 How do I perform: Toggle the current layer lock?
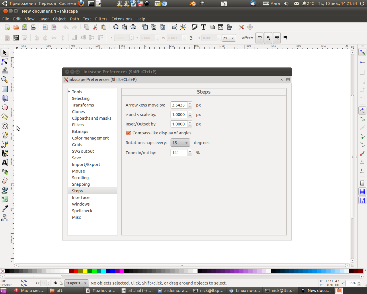click(61, 283)
